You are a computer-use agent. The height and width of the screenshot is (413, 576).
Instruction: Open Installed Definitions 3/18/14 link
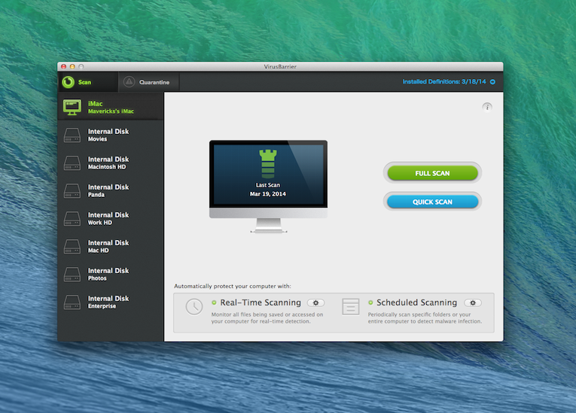(x=443, y=81)
